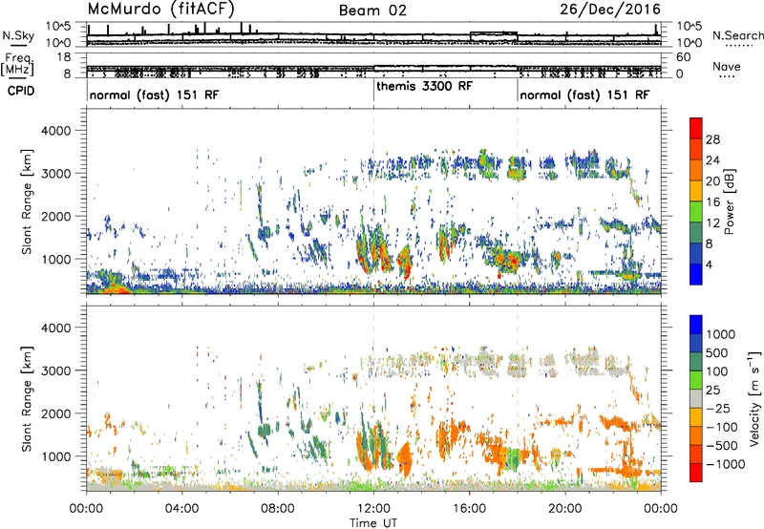Click the teal Power colorbar segment between 8 and 12
This screenshot has width=764, height=529.
(696, 233)
